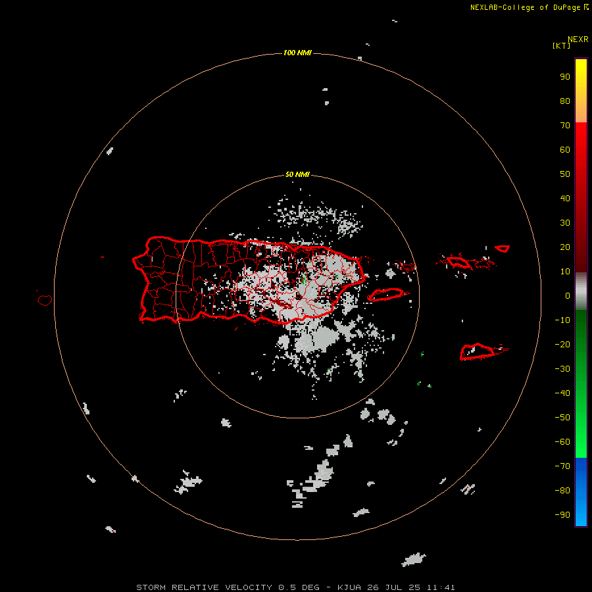The height and width of the screenshot is (592, 592).
Task: Click the 40 label on velocity scale
Action: click(x=565, y=199)
